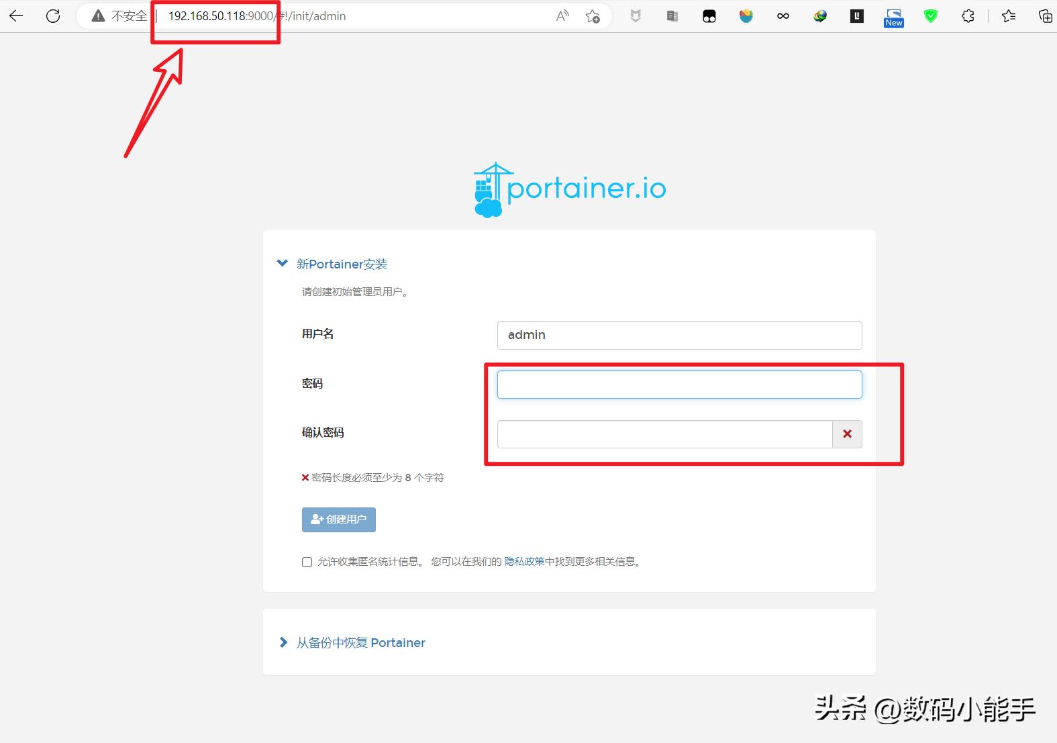Click the 不安全 label in address bar
1057x743 pixels.
(129, 16)
